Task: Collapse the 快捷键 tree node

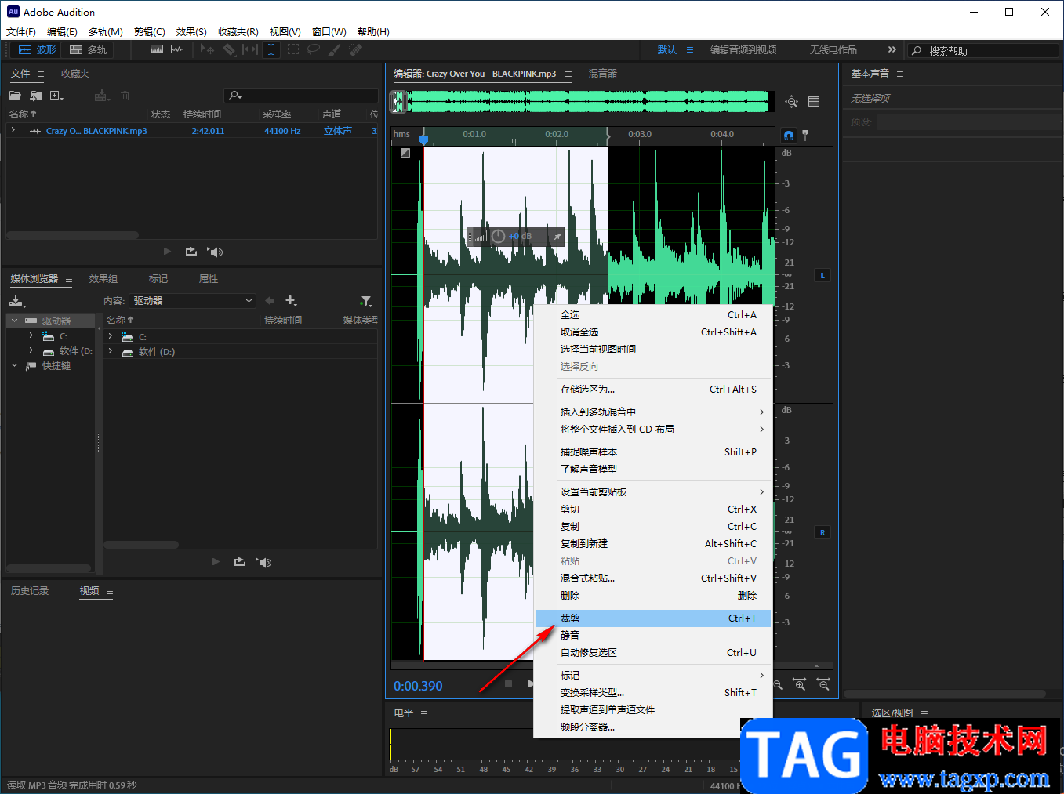Action: (14, 365)
